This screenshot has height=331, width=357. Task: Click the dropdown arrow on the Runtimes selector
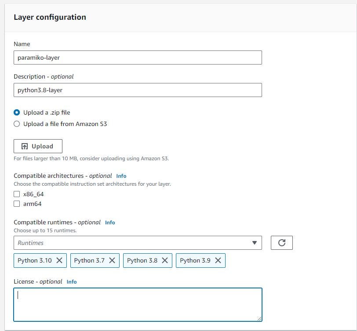[x=255, y=242]
